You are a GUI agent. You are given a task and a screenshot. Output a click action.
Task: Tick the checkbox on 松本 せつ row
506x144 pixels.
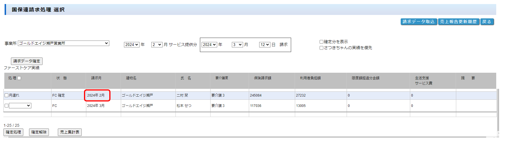click(x=6, y=106)
